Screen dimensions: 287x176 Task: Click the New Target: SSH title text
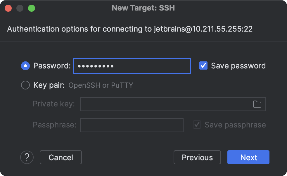pyautogui.click(x=143, y=8)
